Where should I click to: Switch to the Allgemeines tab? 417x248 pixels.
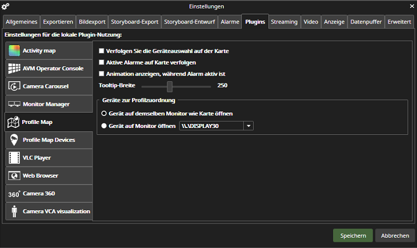tap(22, 22)
